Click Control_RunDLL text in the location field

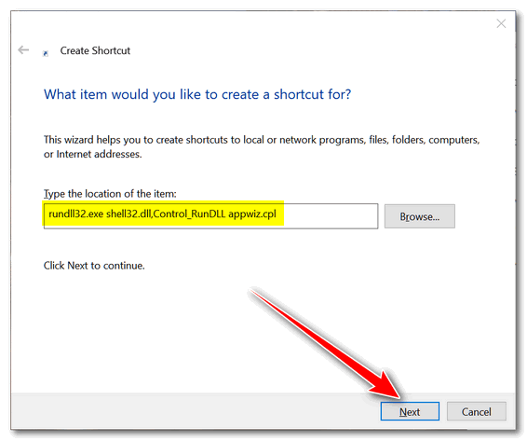pos(189,214)
